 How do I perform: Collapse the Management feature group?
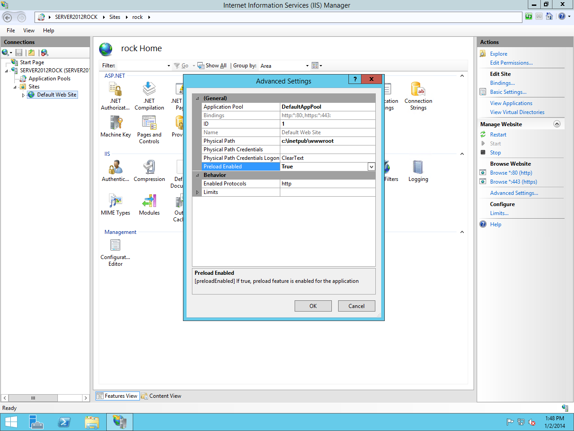coord(462,232)
